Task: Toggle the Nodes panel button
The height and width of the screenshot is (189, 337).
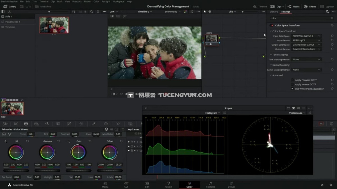Action: (x=293, y=6)
